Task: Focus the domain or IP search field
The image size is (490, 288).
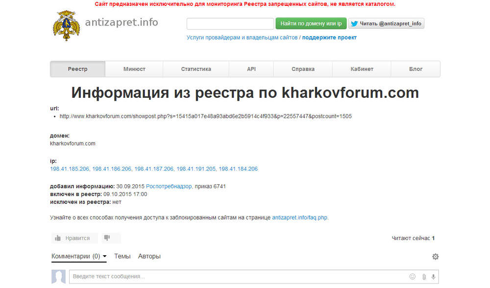Action: click(230, 23)
